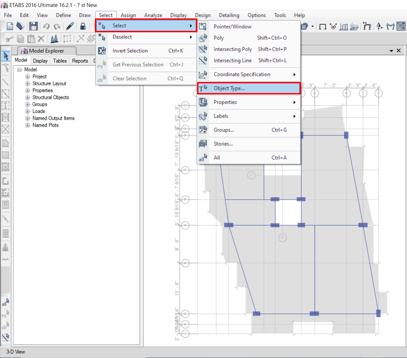Image resolution: width=407 pixels, height=358 pixels.
Task: Click the New Model blank page icon
Action: tap(10, 26)
